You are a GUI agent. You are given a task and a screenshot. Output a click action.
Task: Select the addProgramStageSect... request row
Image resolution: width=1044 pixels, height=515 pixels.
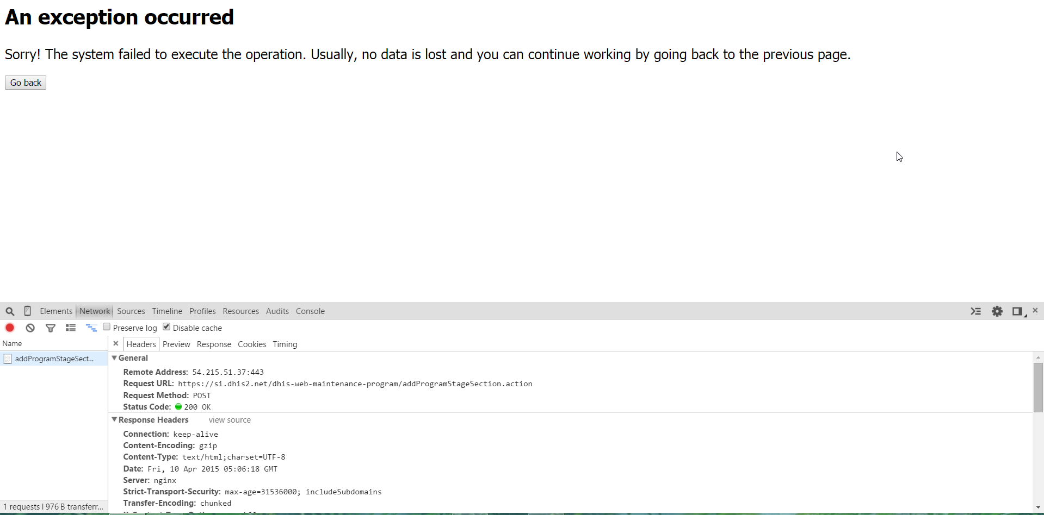point(54,359)
